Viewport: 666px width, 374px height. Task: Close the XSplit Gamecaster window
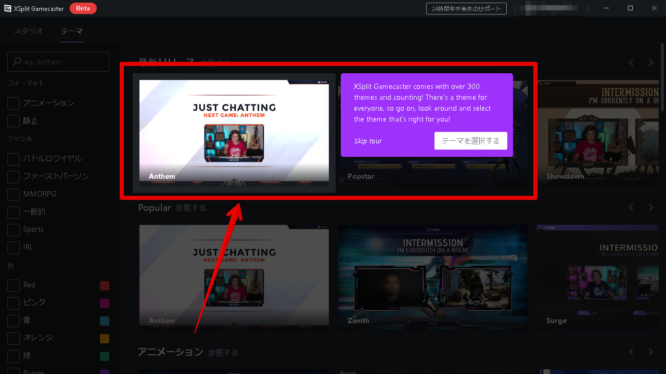654,8
